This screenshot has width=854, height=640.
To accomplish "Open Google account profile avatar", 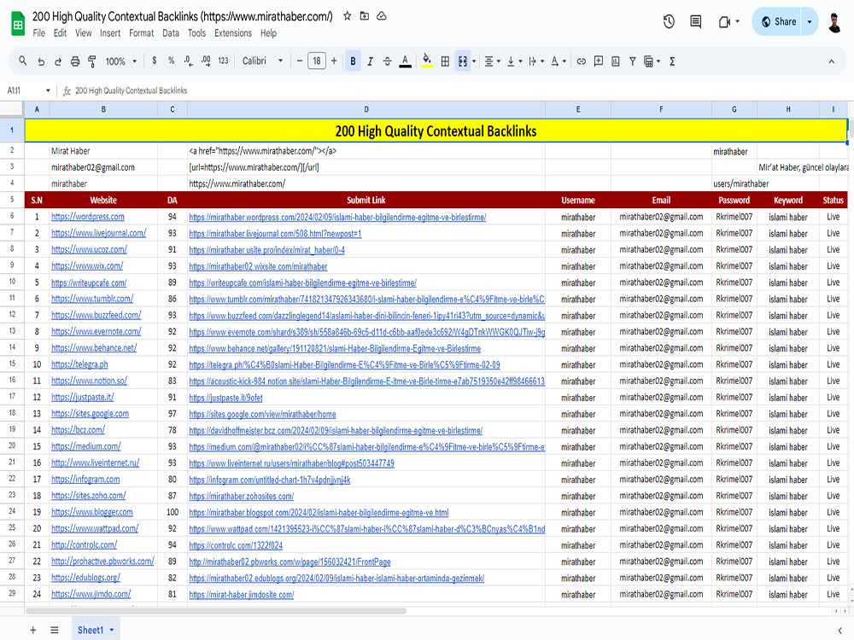I will [834, 22].
